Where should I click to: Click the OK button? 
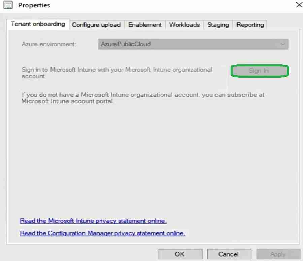coord(180,254)
